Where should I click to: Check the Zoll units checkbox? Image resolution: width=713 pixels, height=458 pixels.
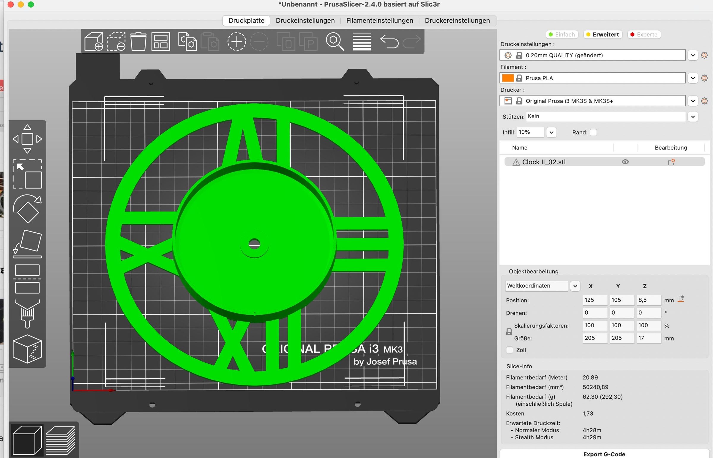pos(510,350)
